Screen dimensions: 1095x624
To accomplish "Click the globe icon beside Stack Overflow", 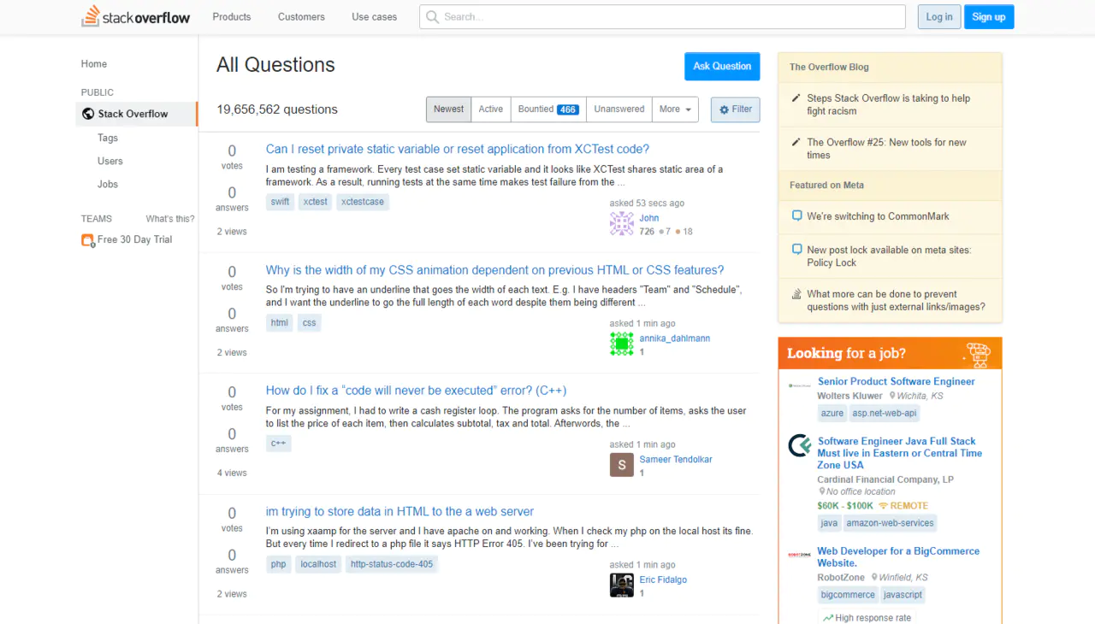I will click(x=87, y=114).
